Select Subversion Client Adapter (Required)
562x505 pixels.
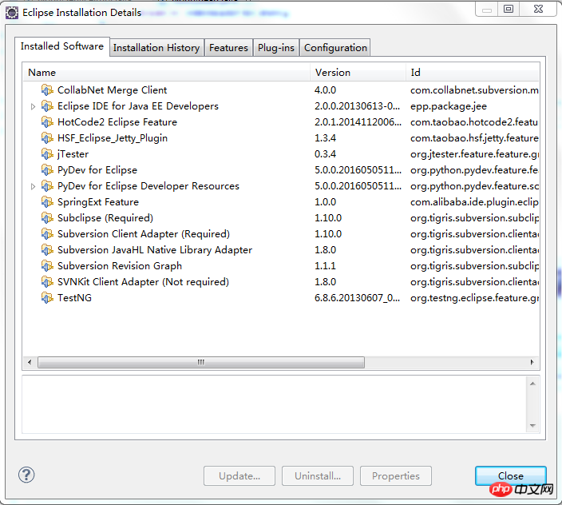coord(281,234)
